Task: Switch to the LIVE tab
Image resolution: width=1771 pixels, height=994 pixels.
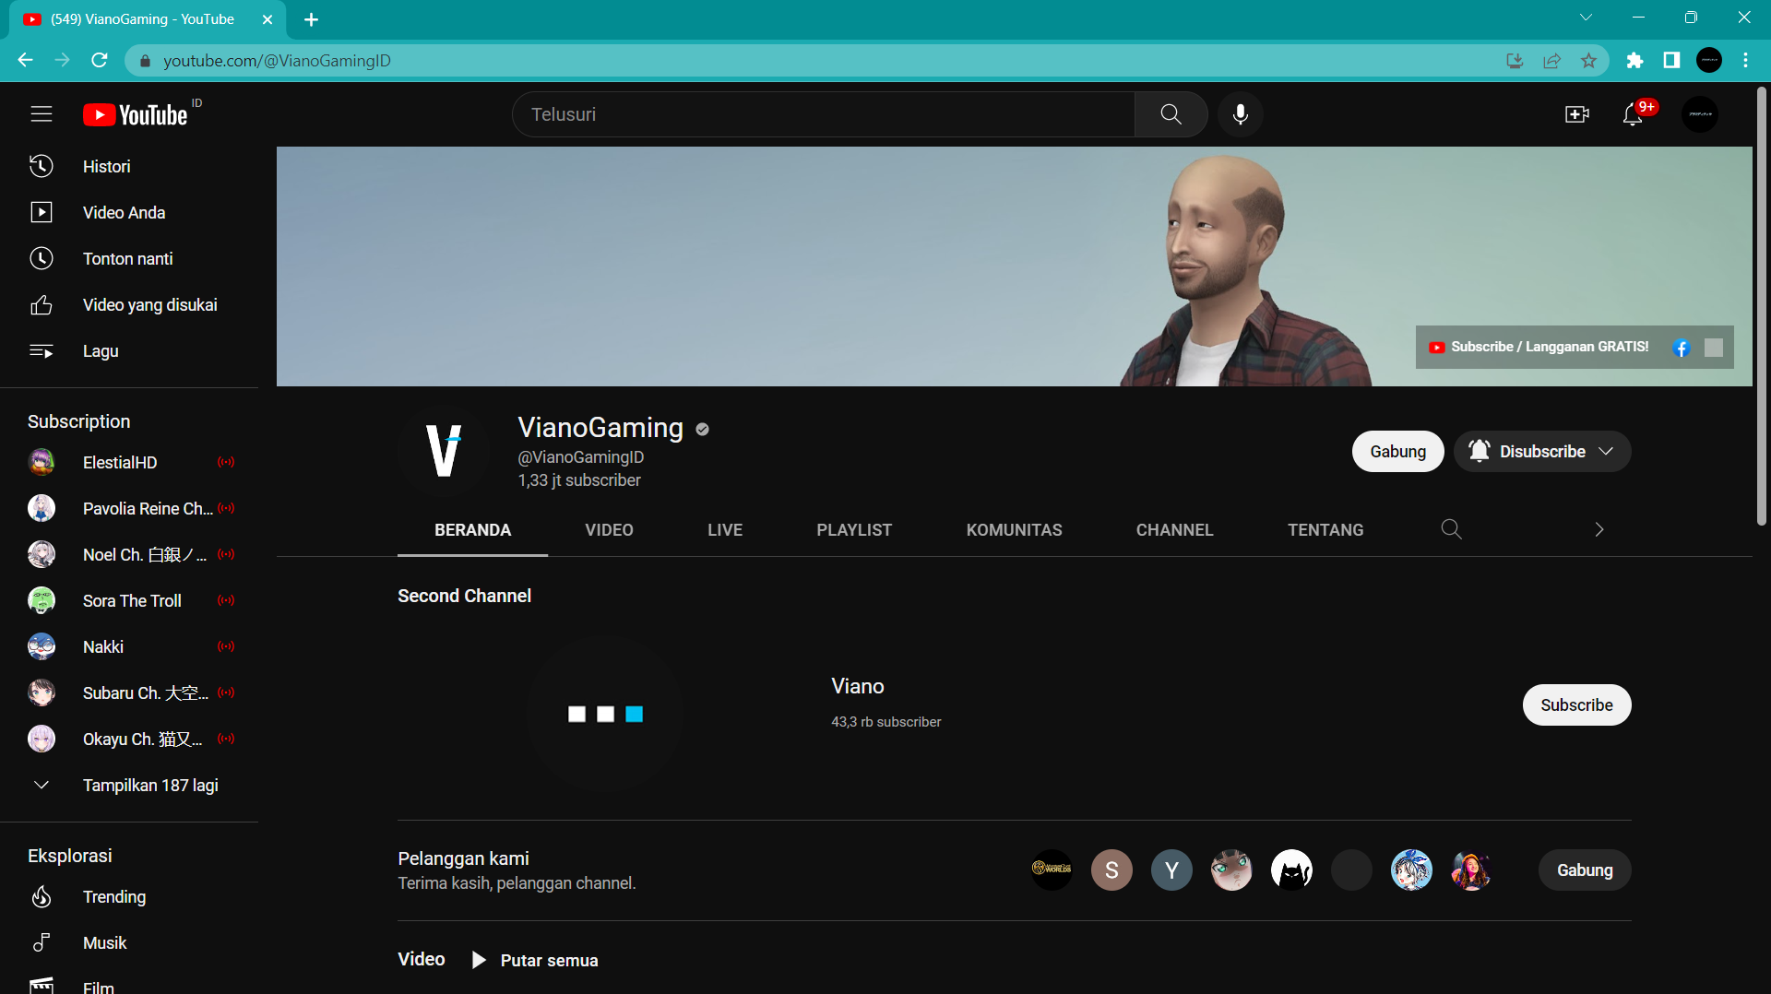Action: tap(725, 530)
